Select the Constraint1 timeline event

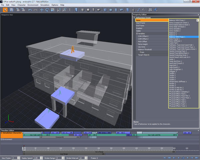coord(60,137)
